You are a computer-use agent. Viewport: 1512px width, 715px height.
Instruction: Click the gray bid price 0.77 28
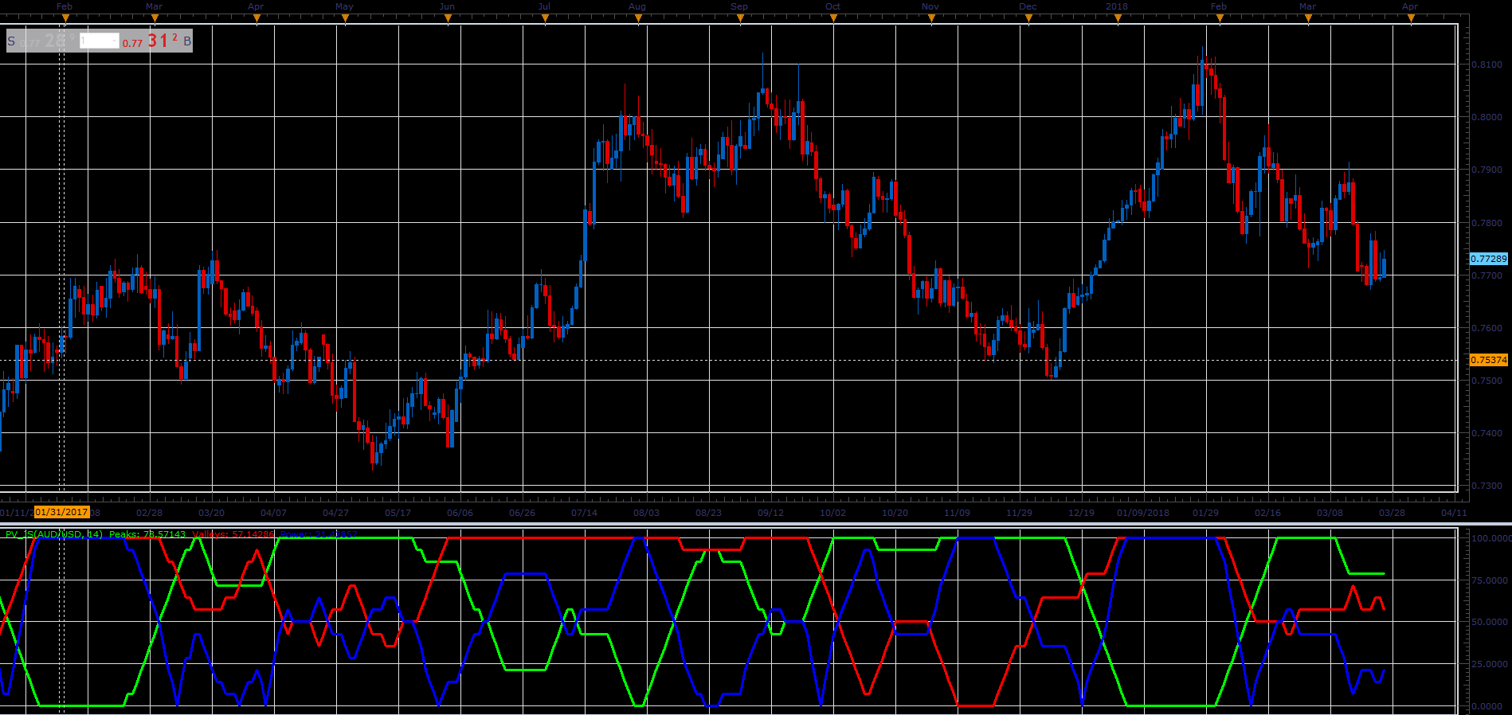[48, 41]
